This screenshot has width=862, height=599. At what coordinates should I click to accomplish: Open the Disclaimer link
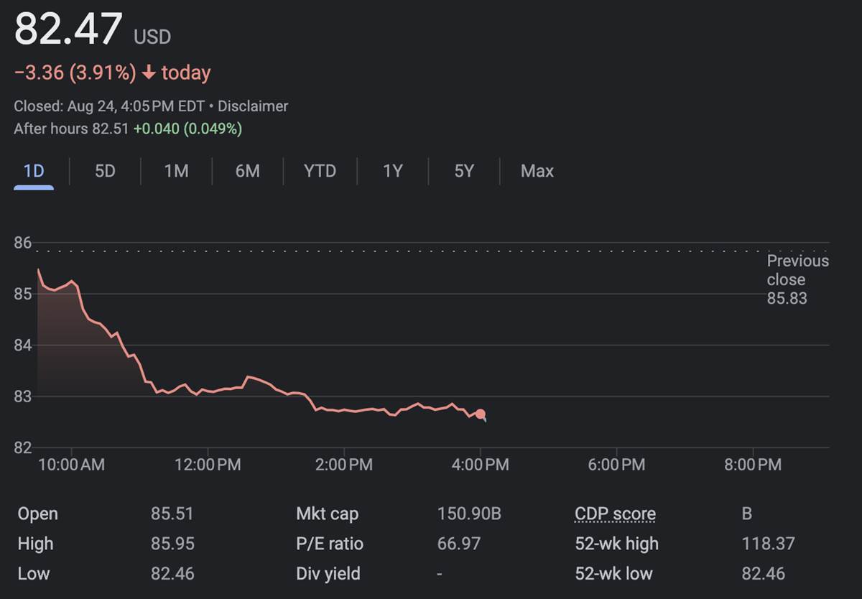(253, 106)
